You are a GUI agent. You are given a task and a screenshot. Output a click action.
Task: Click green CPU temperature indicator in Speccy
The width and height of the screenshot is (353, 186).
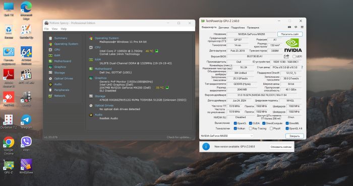[157, 51]
